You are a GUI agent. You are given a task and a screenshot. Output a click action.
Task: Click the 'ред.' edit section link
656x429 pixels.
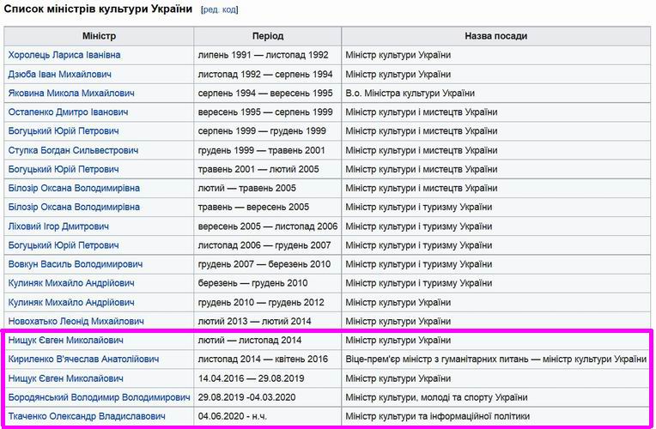[x=211, y=10]
